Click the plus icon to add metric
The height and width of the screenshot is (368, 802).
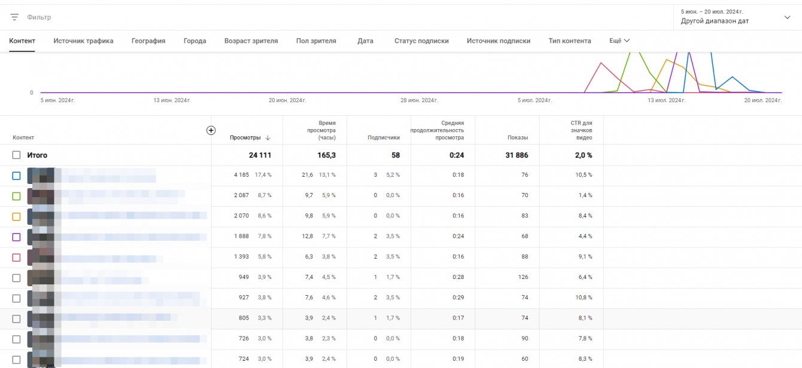(x=211, y=130)
